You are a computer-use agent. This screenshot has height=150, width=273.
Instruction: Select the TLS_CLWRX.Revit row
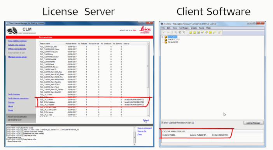pos(93,64)
